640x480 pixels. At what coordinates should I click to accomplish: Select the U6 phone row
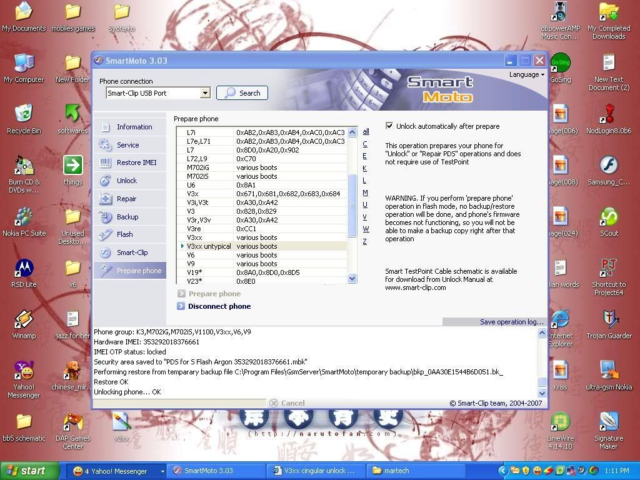pyautogui.click(x=262, y=185)
